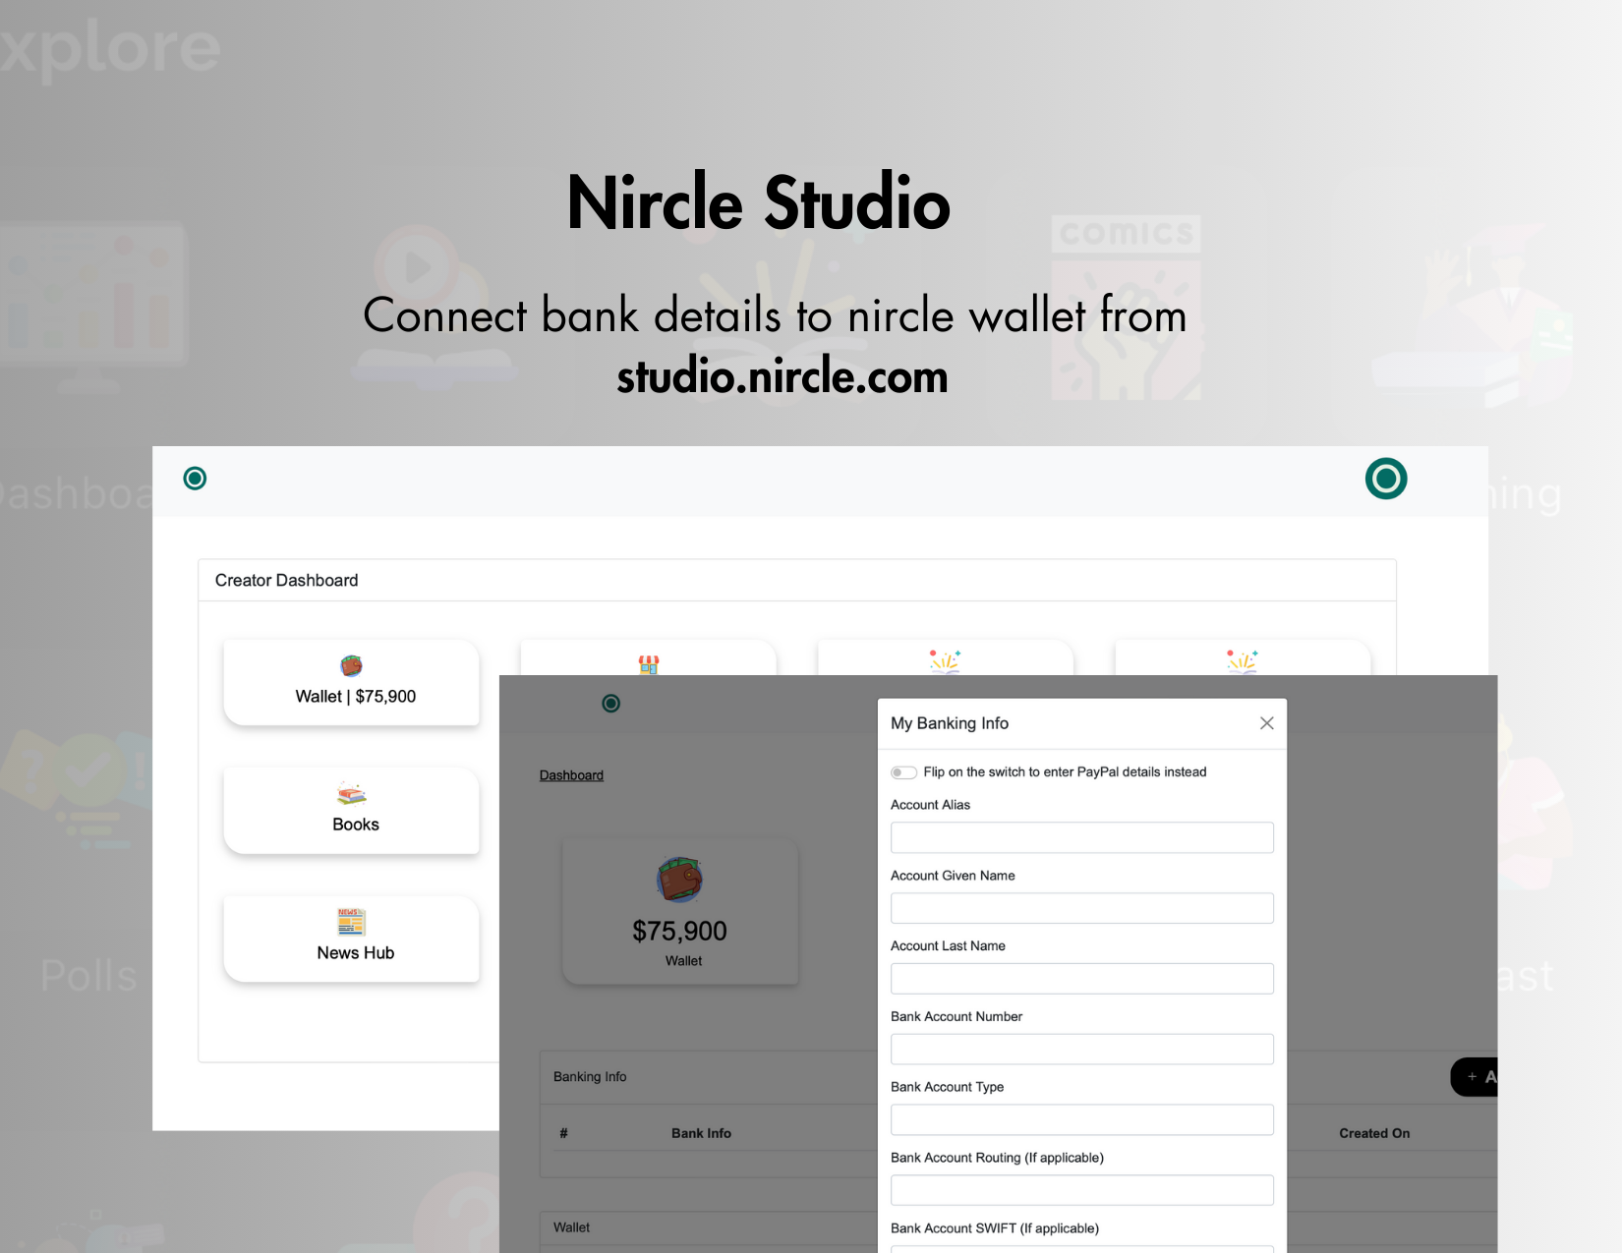Viewport: 1622px width, 1253px height.
Task: Open the Books card
Action: 352,811
